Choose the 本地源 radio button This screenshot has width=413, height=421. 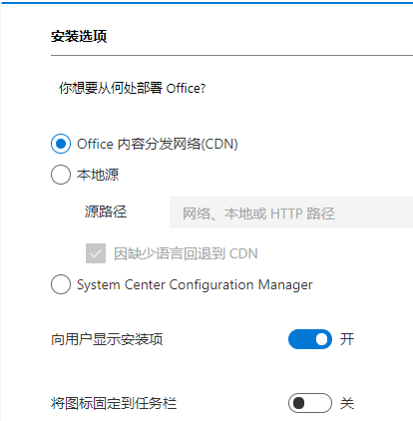61,175
